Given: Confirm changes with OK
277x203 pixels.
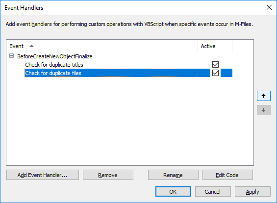Looking at the screenshot, I should [x=173, y=192].
